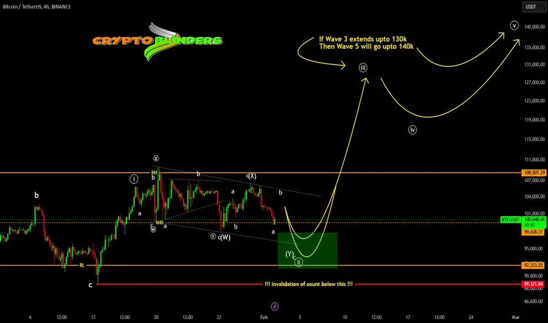Open the USDT currency selector

tap(534, 7)
